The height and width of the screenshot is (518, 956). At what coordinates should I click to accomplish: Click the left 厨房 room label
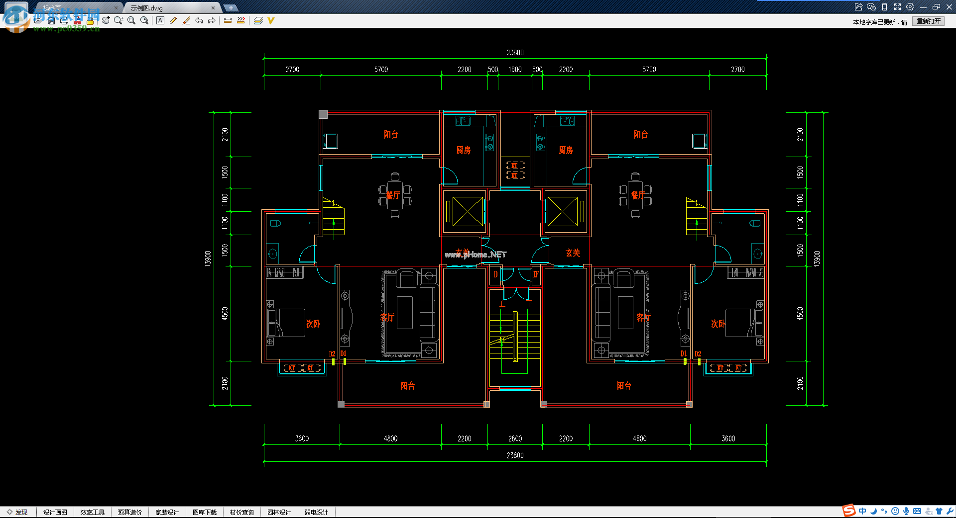[464, 150]
